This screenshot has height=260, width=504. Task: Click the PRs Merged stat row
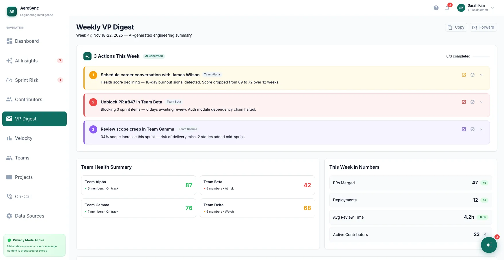point(410,183)
